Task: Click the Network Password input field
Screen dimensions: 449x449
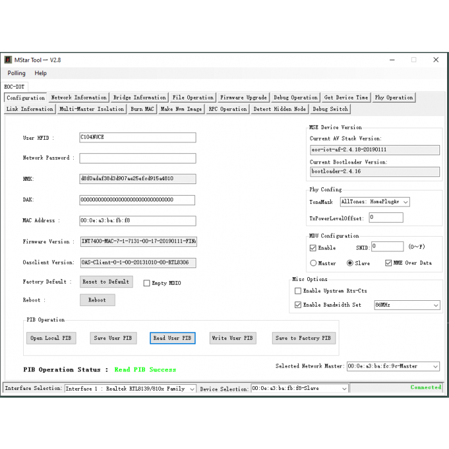Action: [x=137, y=158]
